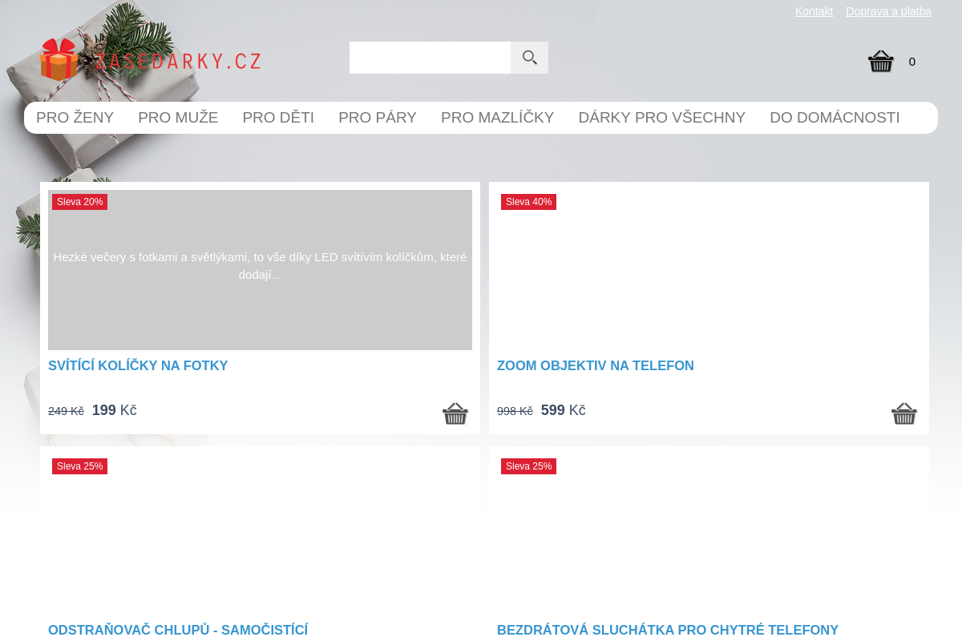962x641 pixels.
Task: Click the Sleva 40% badge
Action: [x=528, y=202]
